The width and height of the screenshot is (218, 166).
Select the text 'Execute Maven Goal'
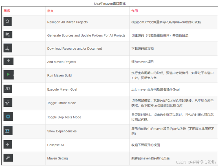62,89
